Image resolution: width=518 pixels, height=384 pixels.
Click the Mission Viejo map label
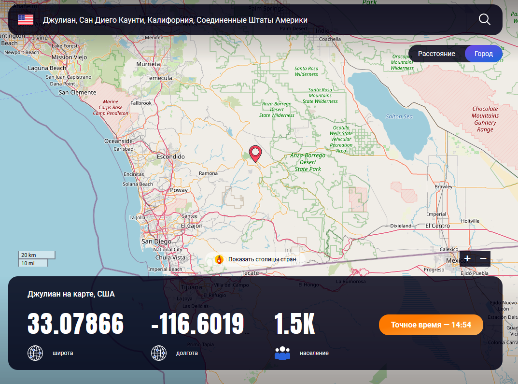[69, 57]
